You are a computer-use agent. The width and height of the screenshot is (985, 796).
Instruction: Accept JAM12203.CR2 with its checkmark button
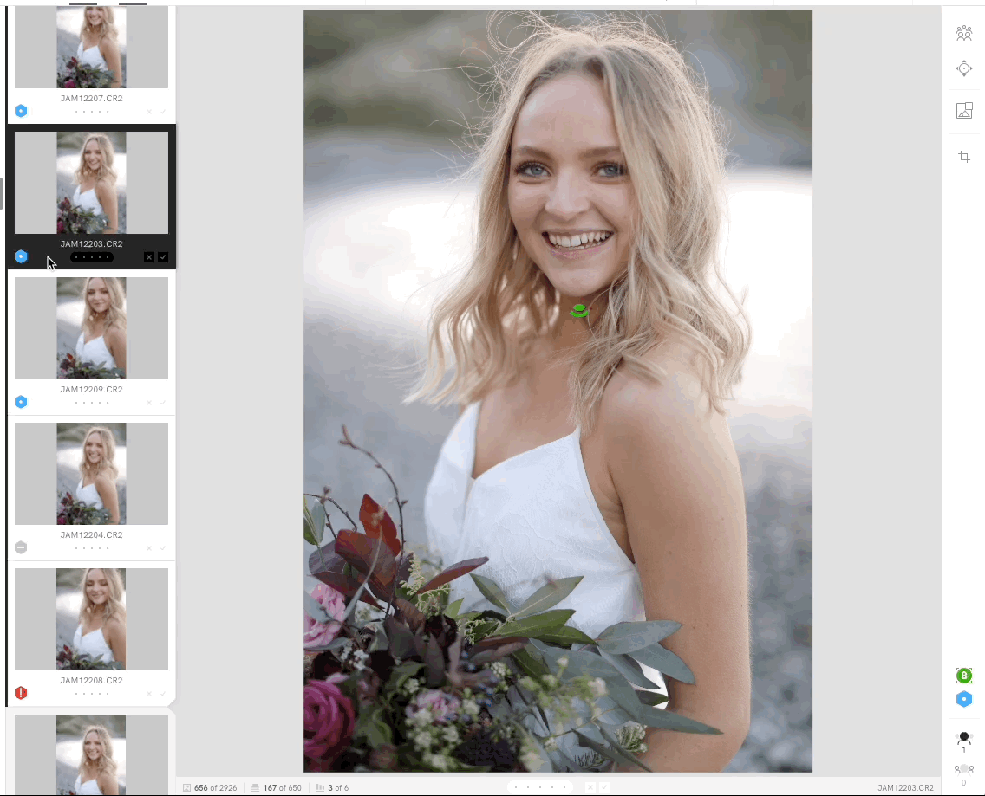(x=163, y=256)
